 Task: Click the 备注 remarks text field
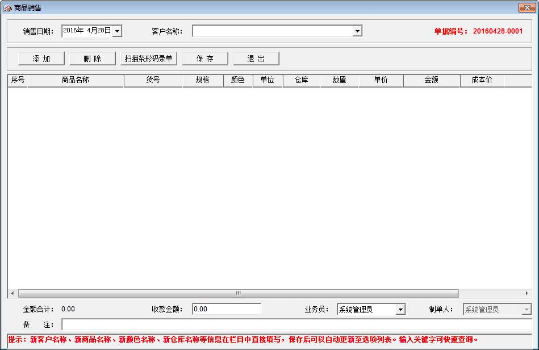click(x=296, y=324)
